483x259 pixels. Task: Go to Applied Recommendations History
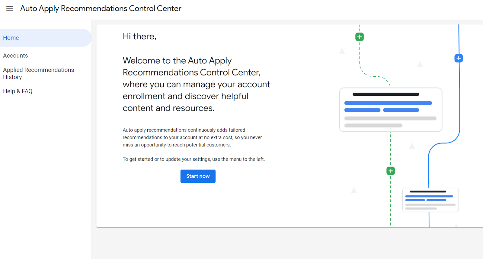[x=38, y=73]
